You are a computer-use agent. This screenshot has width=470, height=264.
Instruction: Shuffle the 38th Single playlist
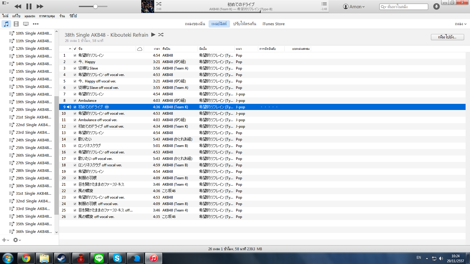coord(161,35)
